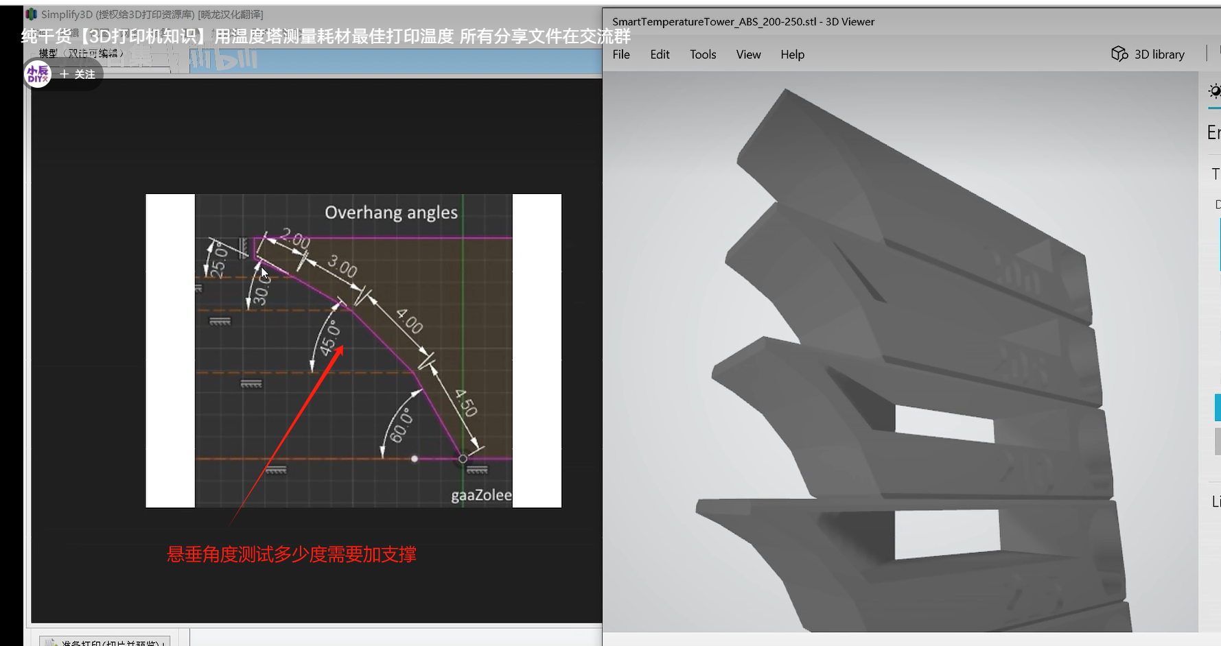
Task: Click the Simplify3D app icon in title bar
Action: click(x=32, y=14)
